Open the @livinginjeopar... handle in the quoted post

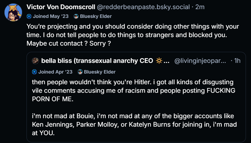(x=200, y=61)
